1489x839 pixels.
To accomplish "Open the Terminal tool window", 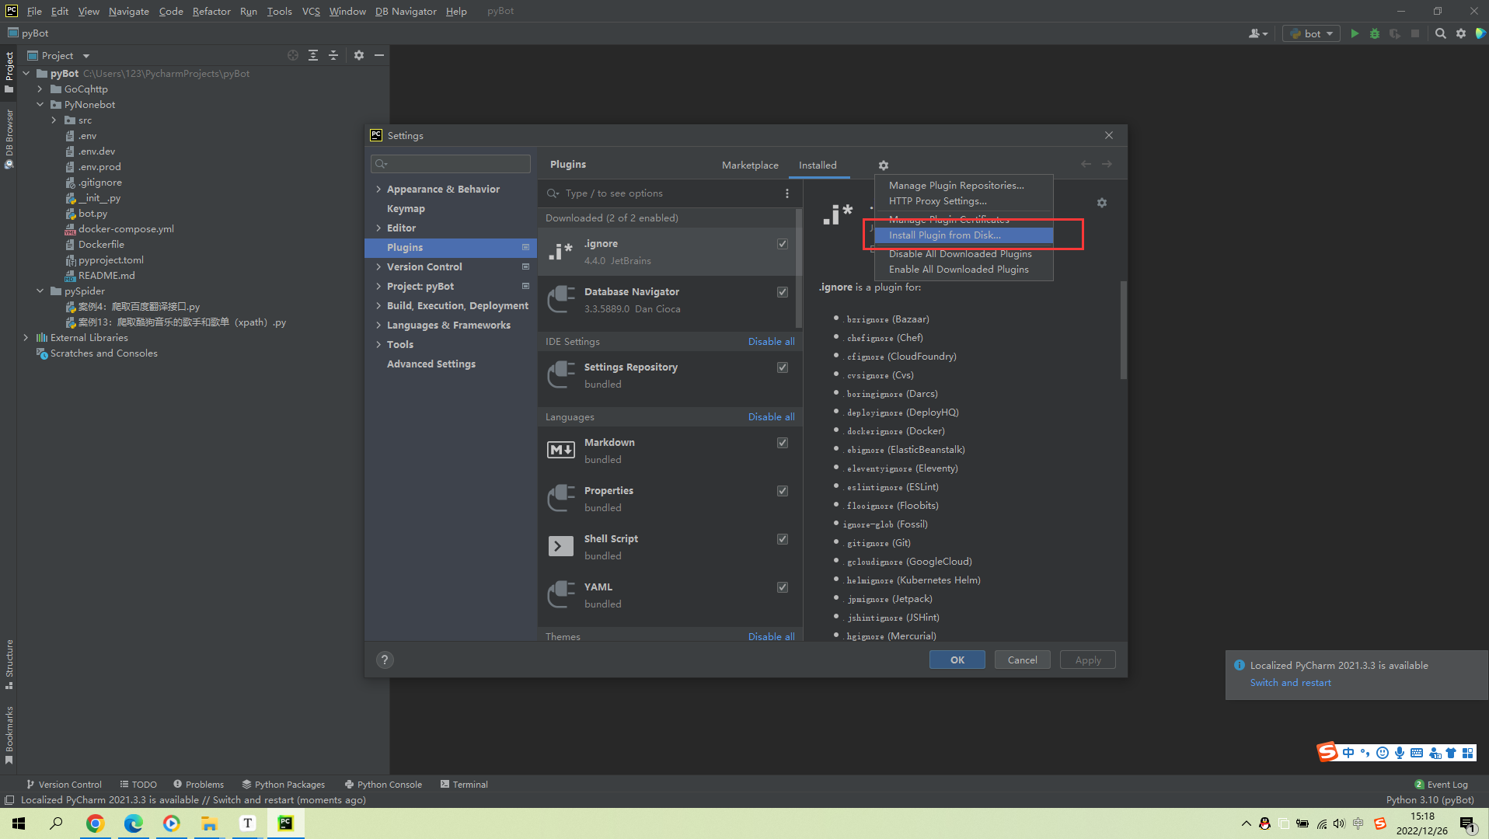I will point(464,785).
